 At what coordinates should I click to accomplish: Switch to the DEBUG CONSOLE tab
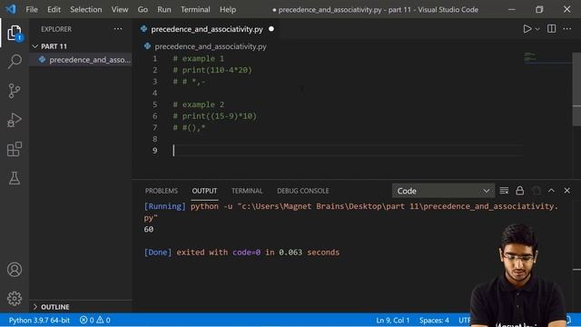(302, 191)
